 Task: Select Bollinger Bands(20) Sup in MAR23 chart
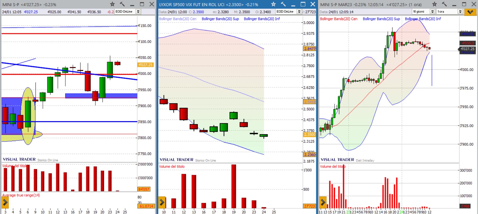pos(381,19)
